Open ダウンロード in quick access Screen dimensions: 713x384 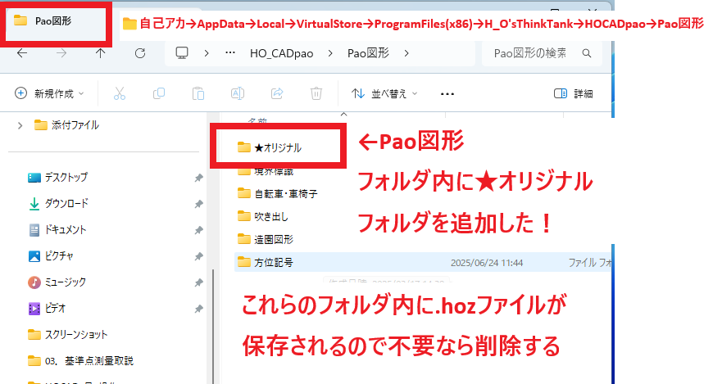[58, 204]
